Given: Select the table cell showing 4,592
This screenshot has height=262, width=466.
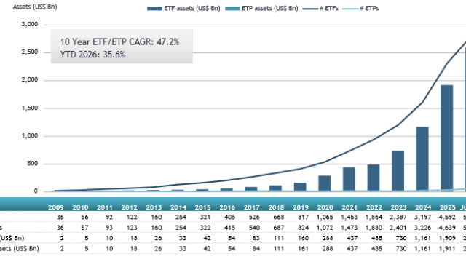Looking at the screenshot, I should coord(447,218).
